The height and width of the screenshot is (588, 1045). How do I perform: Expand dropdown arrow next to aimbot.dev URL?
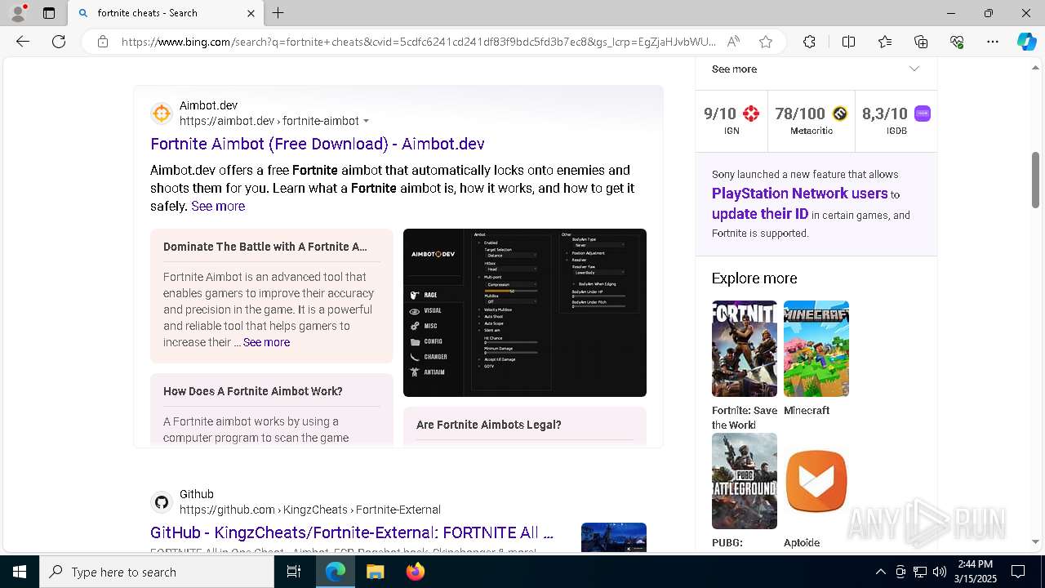366,121
